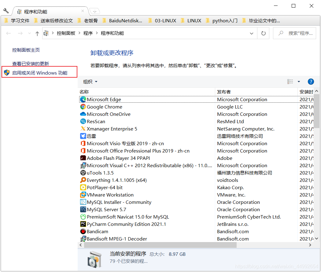321x272 pixels.
Task: Open the 学习文件 bookmark folder
Action: [x=17, y=21]
